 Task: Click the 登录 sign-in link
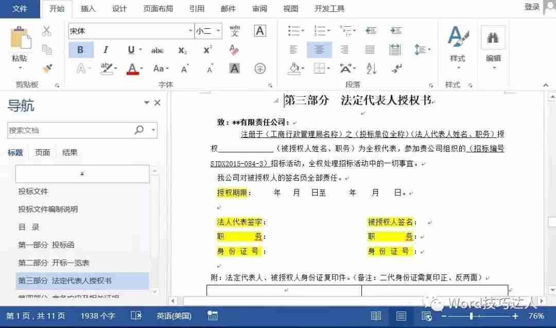532,7
